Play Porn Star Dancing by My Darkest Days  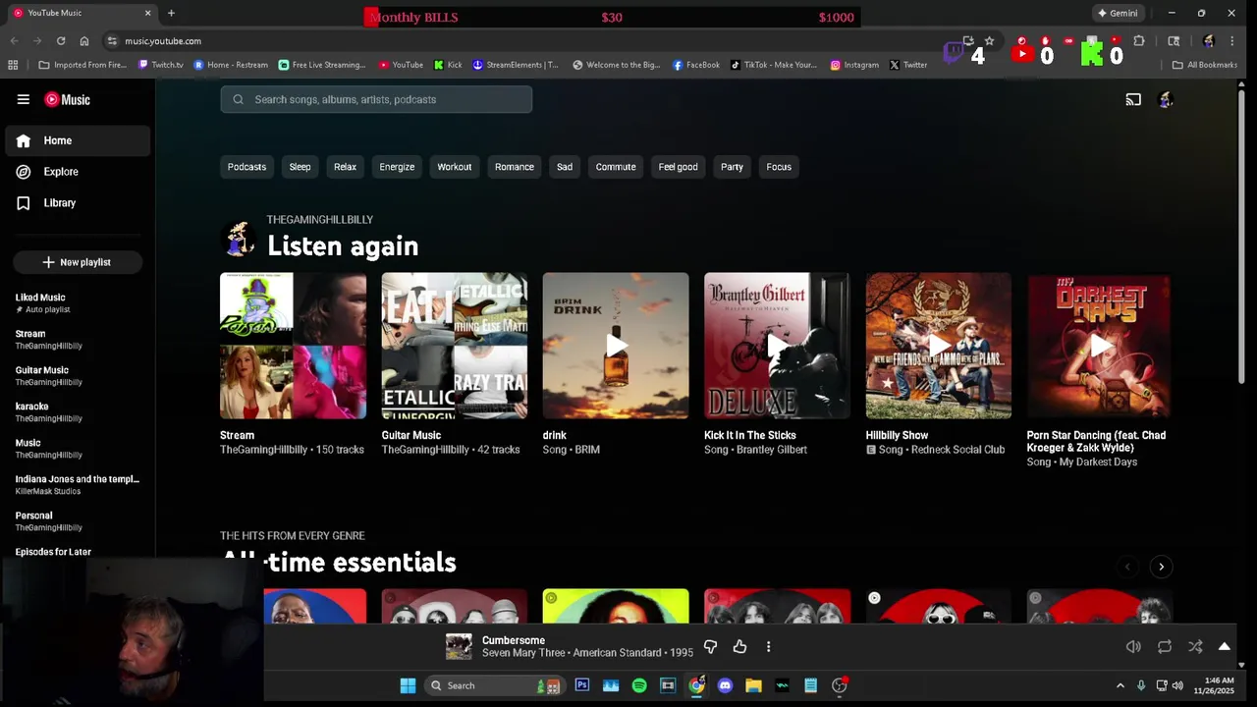click(1099, 346)
